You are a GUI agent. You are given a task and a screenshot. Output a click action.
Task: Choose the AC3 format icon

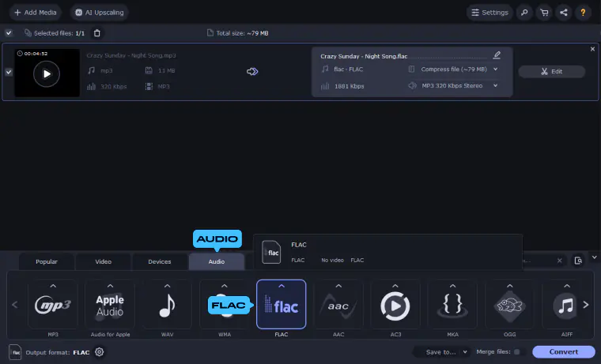point(395,306)
